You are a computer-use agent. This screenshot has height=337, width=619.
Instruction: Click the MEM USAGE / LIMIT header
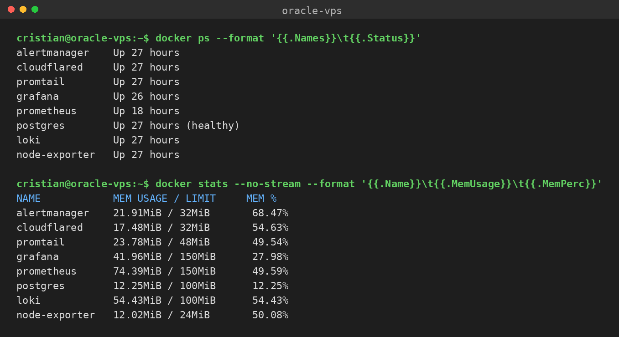click(x=164, y=199)
